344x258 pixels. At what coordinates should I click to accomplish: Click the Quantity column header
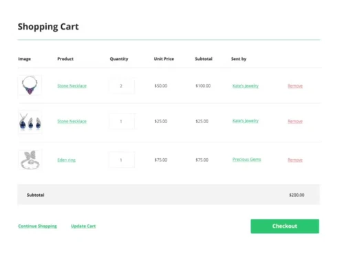coord(119,58)
